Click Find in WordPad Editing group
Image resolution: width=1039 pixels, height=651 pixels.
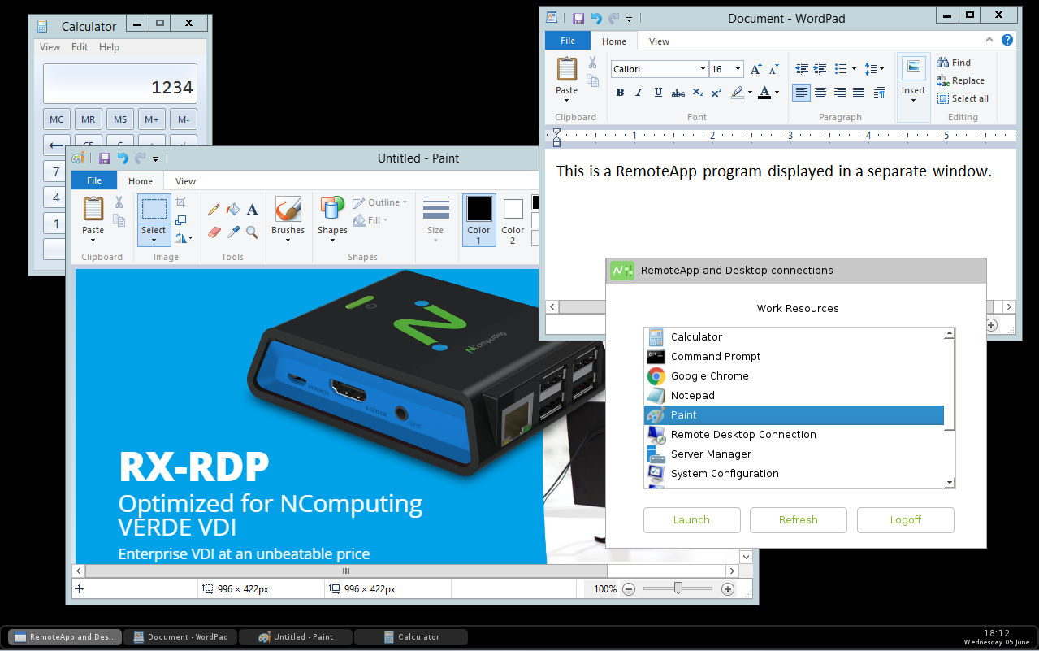(954, 63)
